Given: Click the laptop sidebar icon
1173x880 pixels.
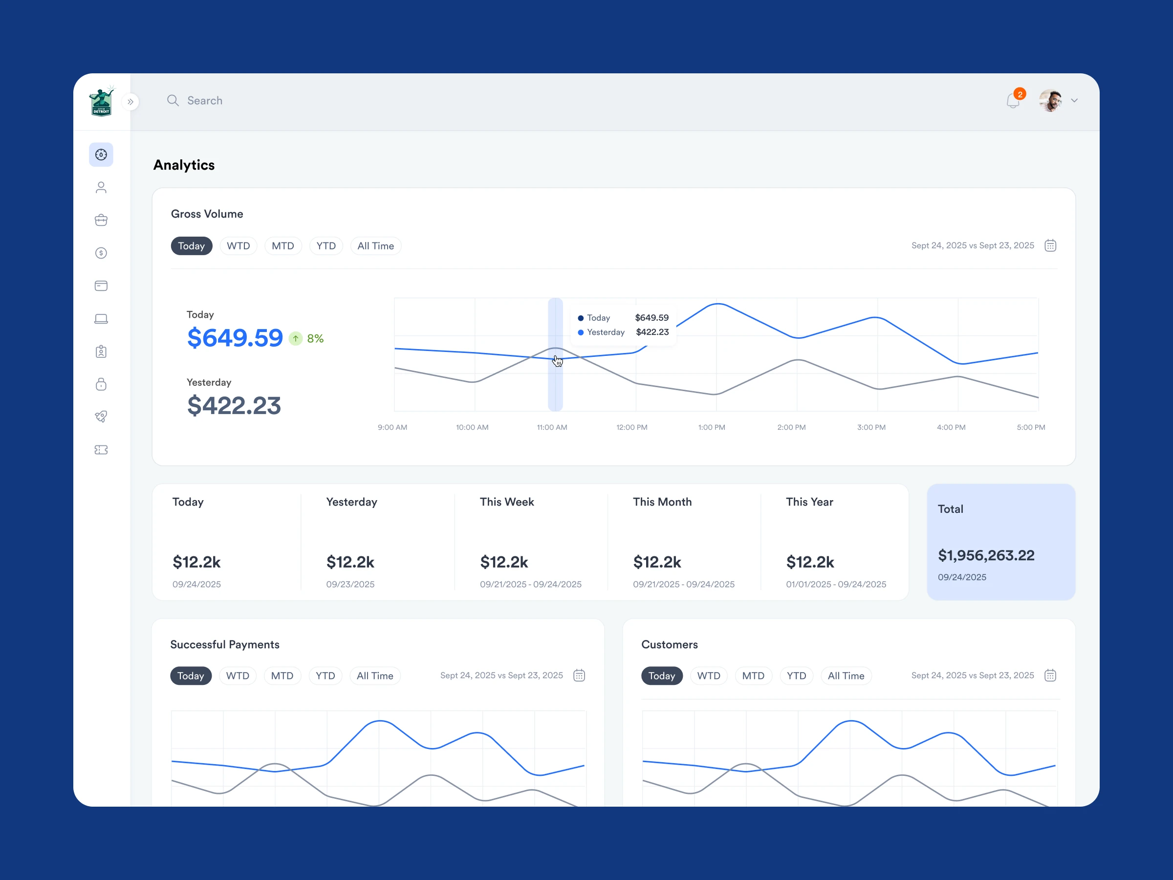Looking at the screenshot, I should (101, 319).
